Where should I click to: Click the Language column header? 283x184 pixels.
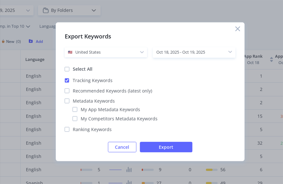tap(35, 59)
